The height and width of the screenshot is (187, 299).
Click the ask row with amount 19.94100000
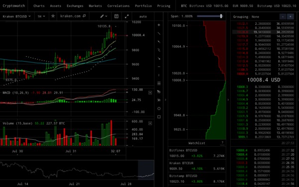click(x=263, y=32)
